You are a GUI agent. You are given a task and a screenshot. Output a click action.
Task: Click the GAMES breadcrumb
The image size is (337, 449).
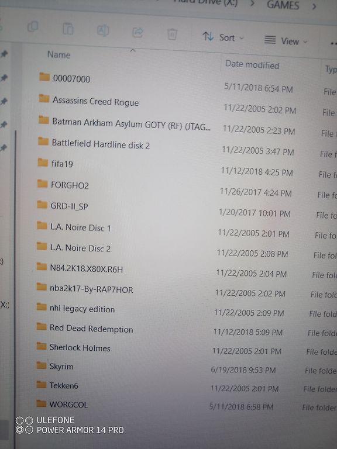point(283,5)
